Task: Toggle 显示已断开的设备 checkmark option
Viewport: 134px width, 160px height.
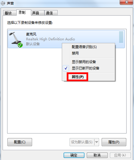Action: (88, 68)
